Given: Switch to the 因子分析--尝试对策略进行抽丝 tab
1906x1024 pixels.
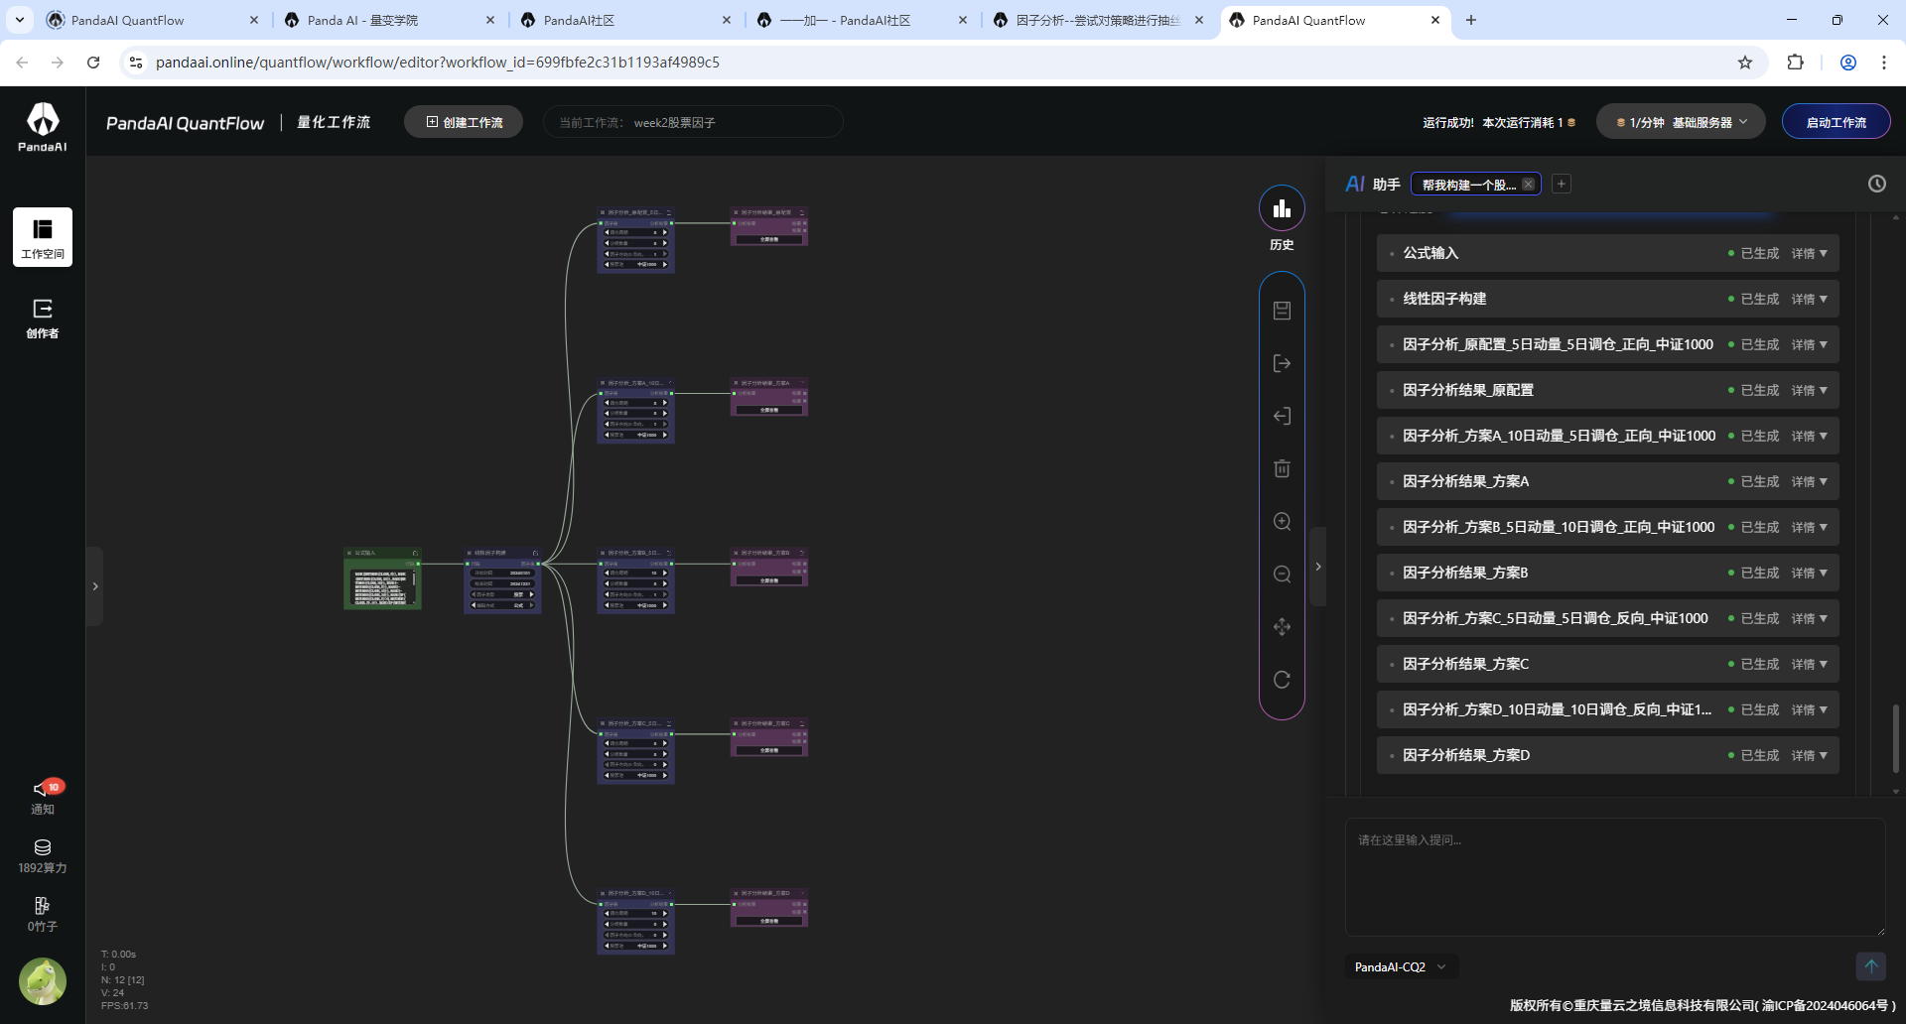Looking at the screenshot, I should (1099, 20).
